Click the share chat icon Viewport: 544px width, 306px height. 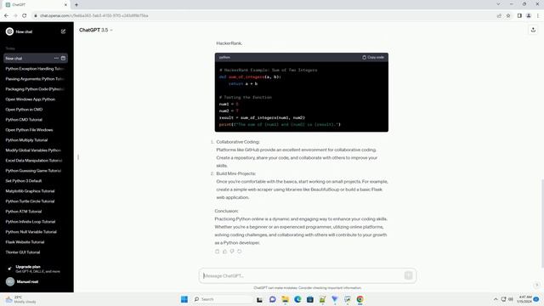coord(533,31)
